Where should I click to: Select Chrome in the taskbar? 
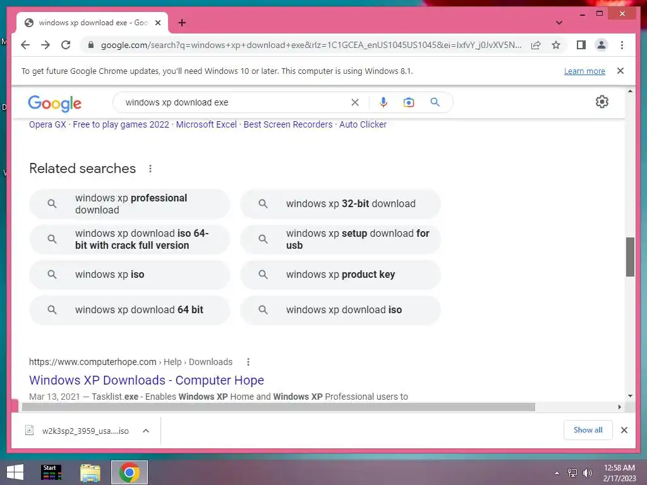(x=129, y=472)
